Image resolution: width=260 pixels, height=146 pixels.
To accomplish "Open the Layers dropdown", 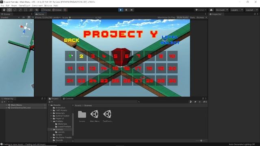I will [236, 10].
